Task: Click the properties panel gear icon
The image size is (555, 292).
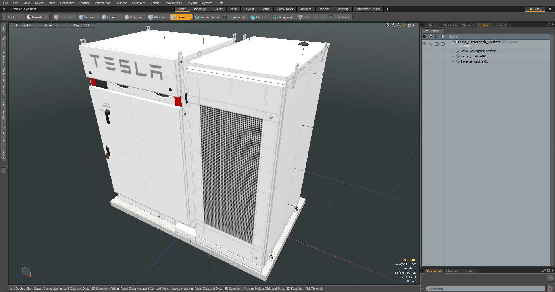Action: point(549,271)
